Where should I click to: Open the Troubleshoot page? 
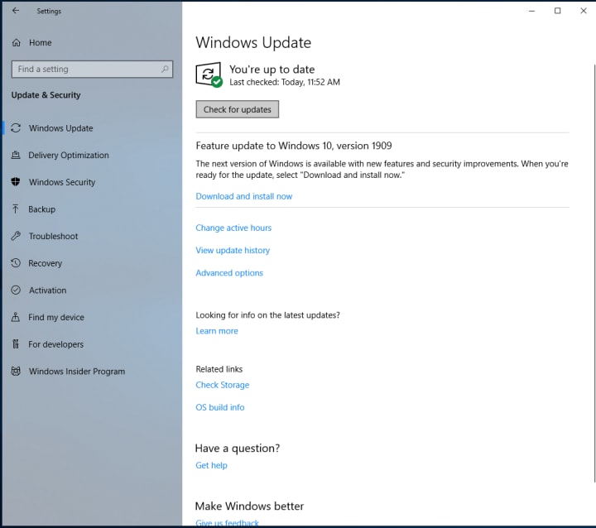[53, 236]
